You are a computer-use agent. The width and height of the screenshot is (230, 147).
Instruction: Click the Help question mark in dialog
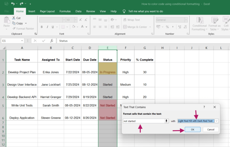click(x=204, y=107)
